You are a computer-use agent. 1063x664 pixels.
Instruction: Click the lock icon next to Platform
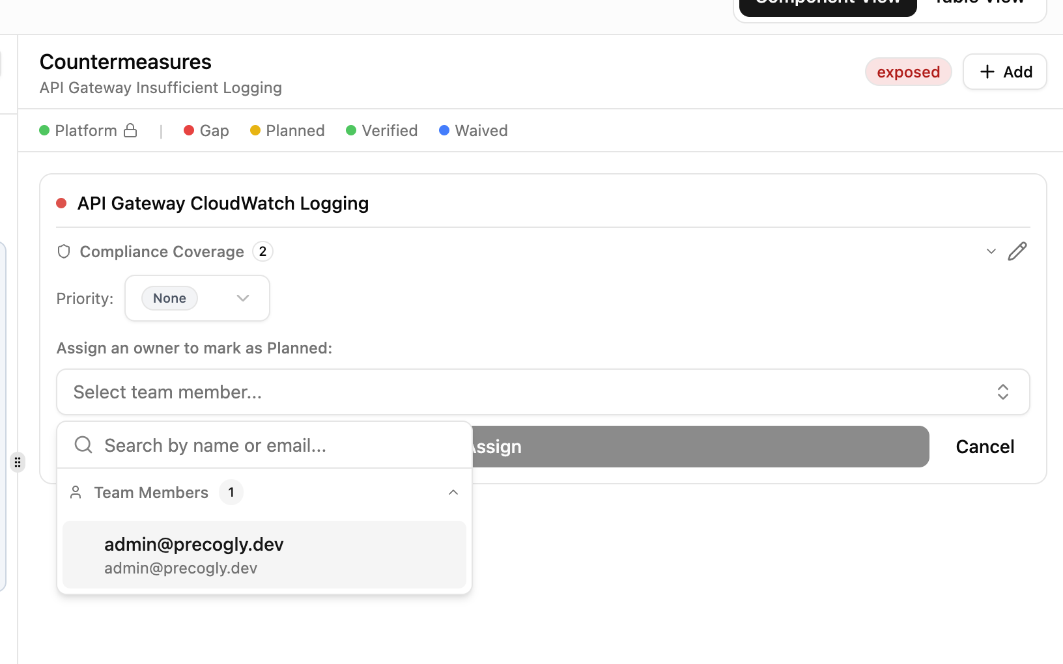tap(130, 130)
